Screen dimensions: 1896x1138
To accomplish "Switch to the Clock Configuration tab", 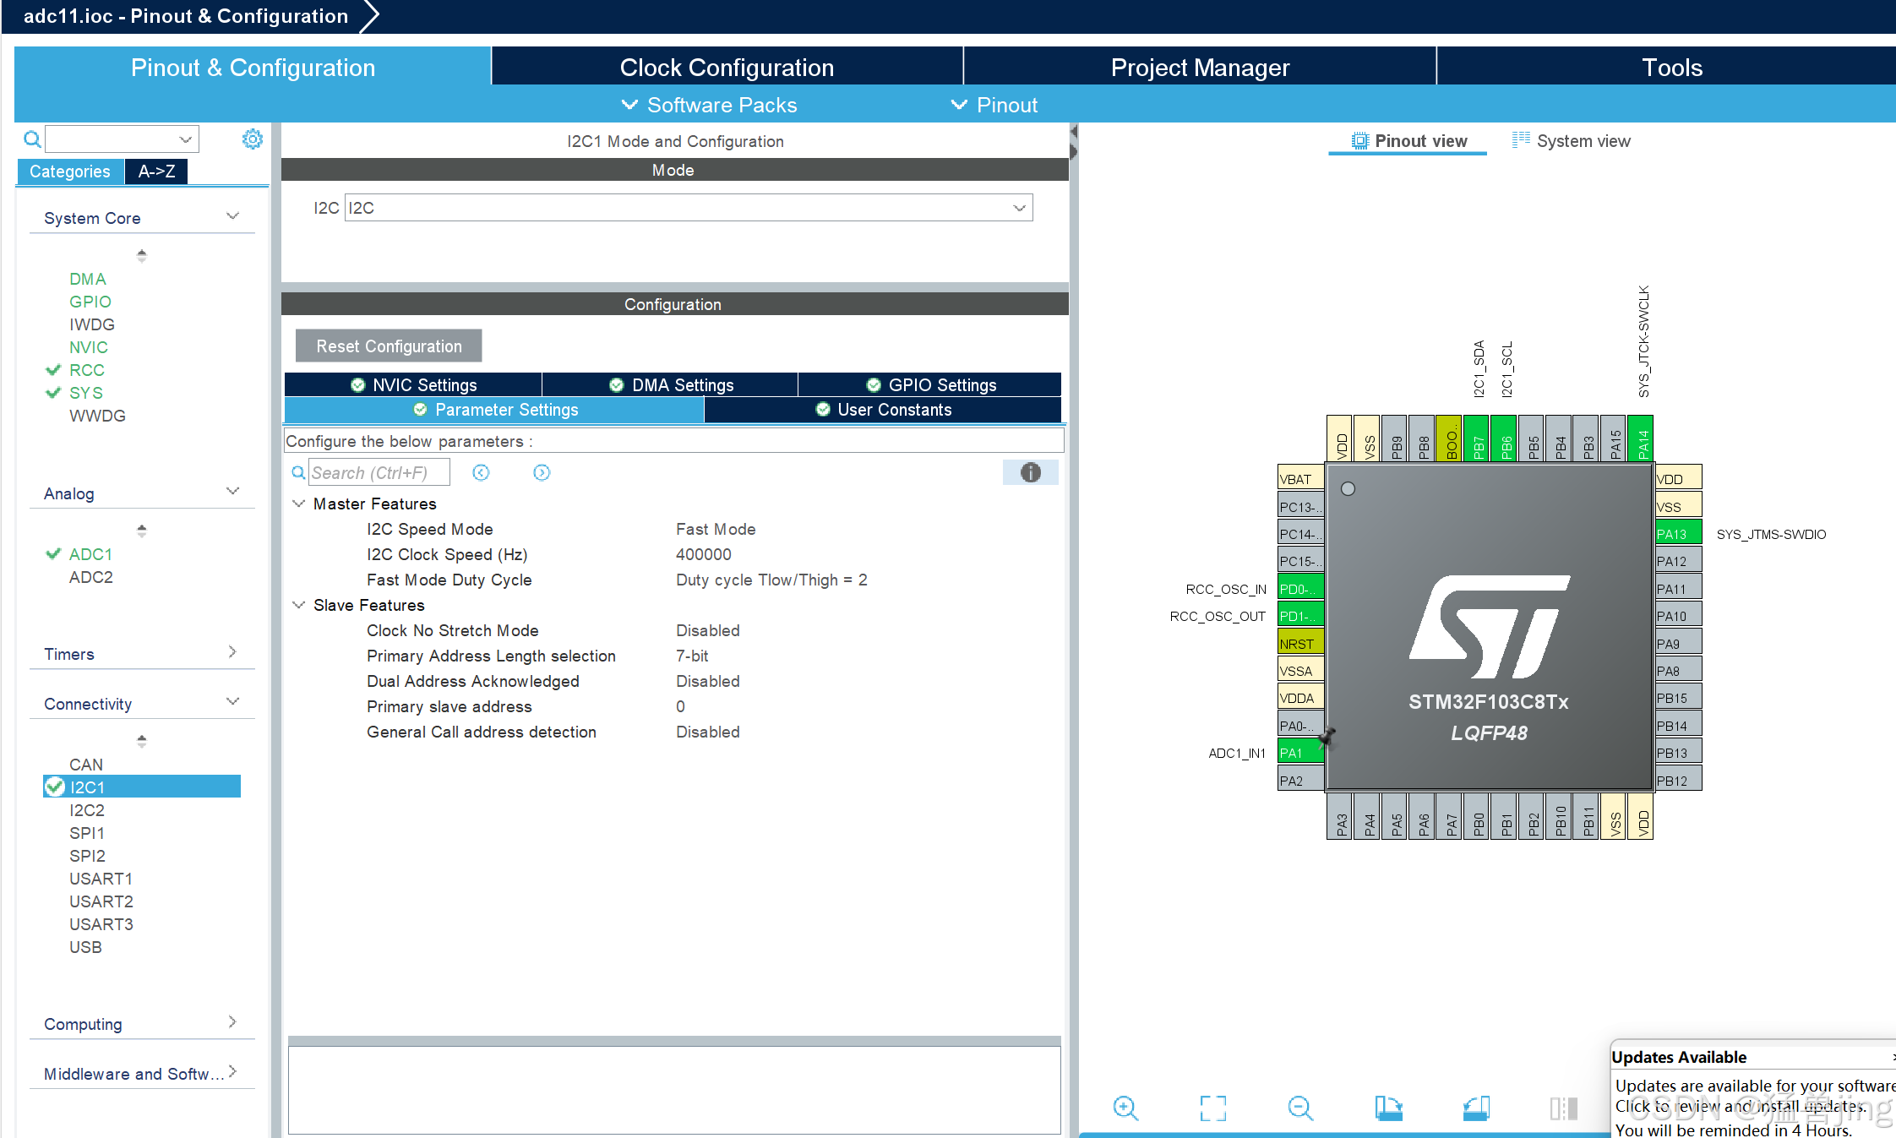I will click(727, 67).
